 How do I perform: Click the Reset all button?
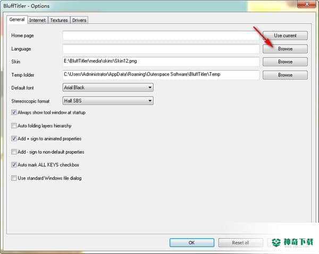coord(241,243)
